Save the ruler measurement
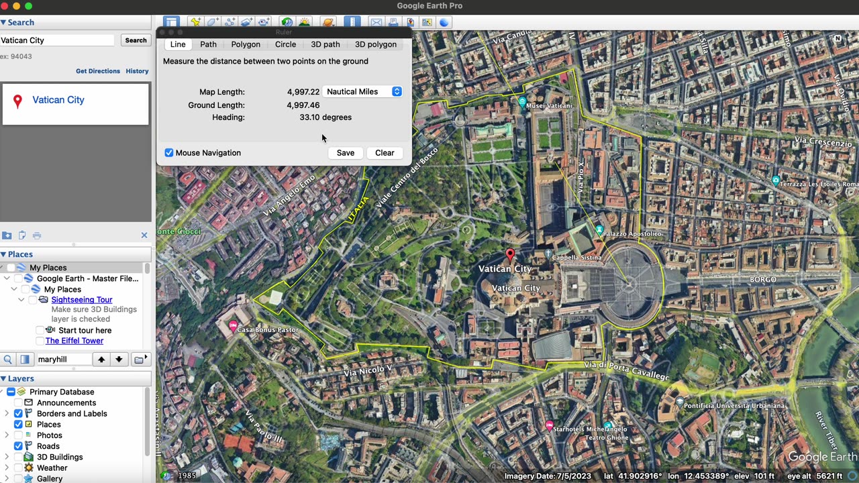 pyautogui.click(x=346, y=153)
